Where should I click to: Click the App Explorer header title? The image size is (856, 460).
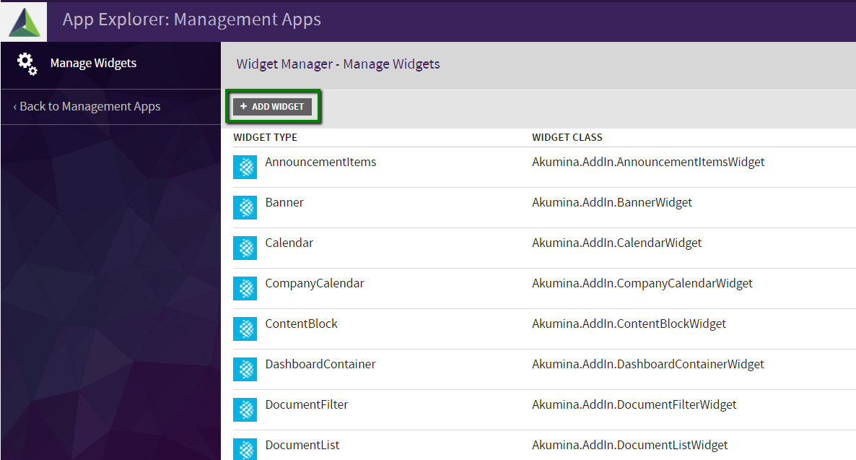[191, 19]
